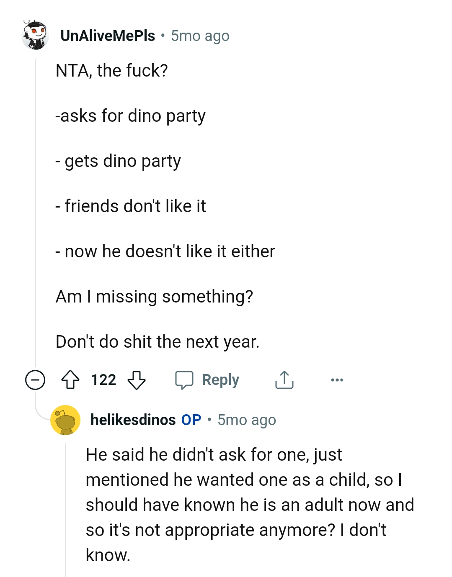Open UnAliveMePls's profile

pyautogui.click(x=108, y=36)
